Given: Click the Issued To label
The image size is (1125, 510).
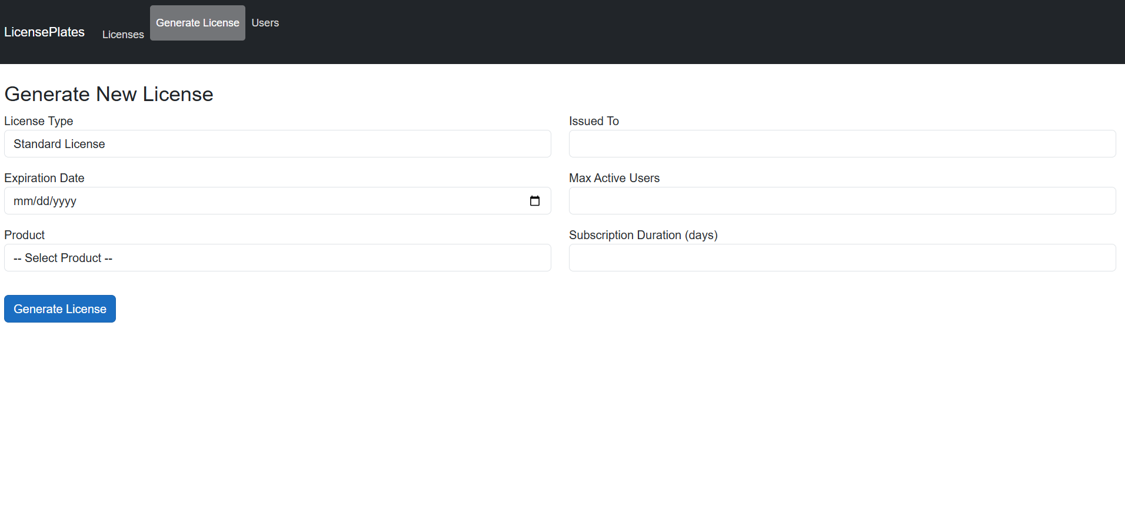Looking at the screenshot, I should pos(594,121).
